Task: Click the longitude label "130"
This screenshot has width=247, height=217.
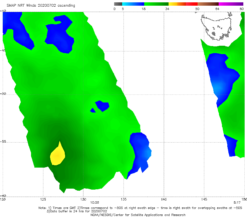Action: click(x=83, y=199)
